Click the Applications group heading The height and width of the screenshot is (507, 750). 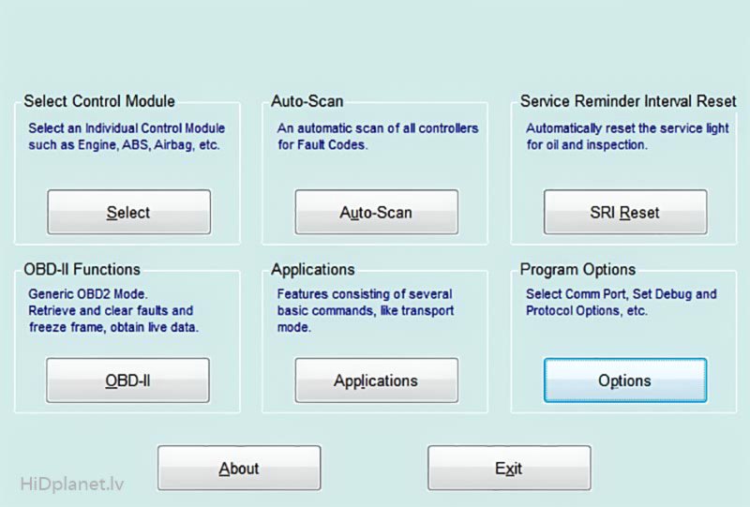[313, 270]
